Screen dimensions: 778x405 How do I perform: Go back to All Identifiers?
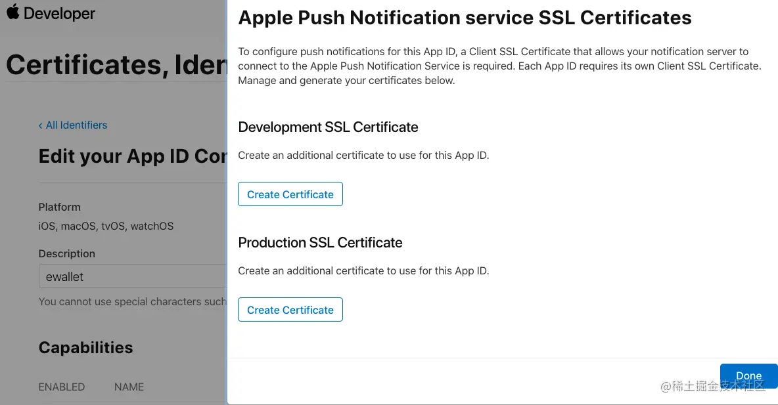pyautogui.click(x=73, y=125)
